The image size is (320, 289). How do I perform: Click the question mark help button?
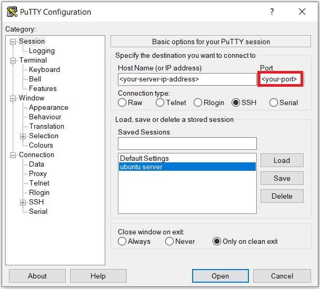(x=272, y=12)
